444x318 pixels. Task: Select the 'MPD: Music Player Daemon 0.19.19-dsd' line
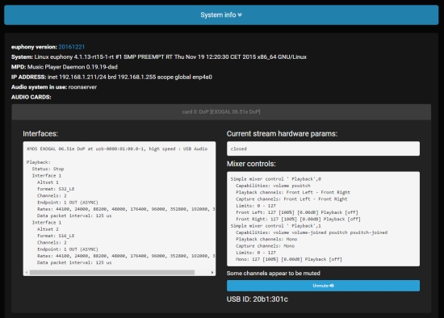click(65, 67)
